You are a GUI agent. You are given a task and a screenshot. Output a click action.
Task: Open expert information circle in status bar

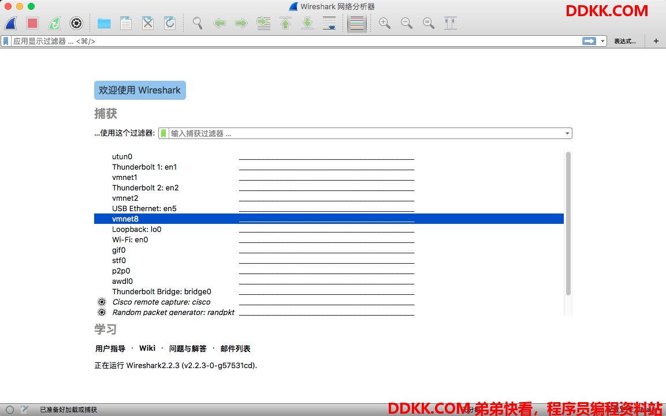tap(10, 410)
